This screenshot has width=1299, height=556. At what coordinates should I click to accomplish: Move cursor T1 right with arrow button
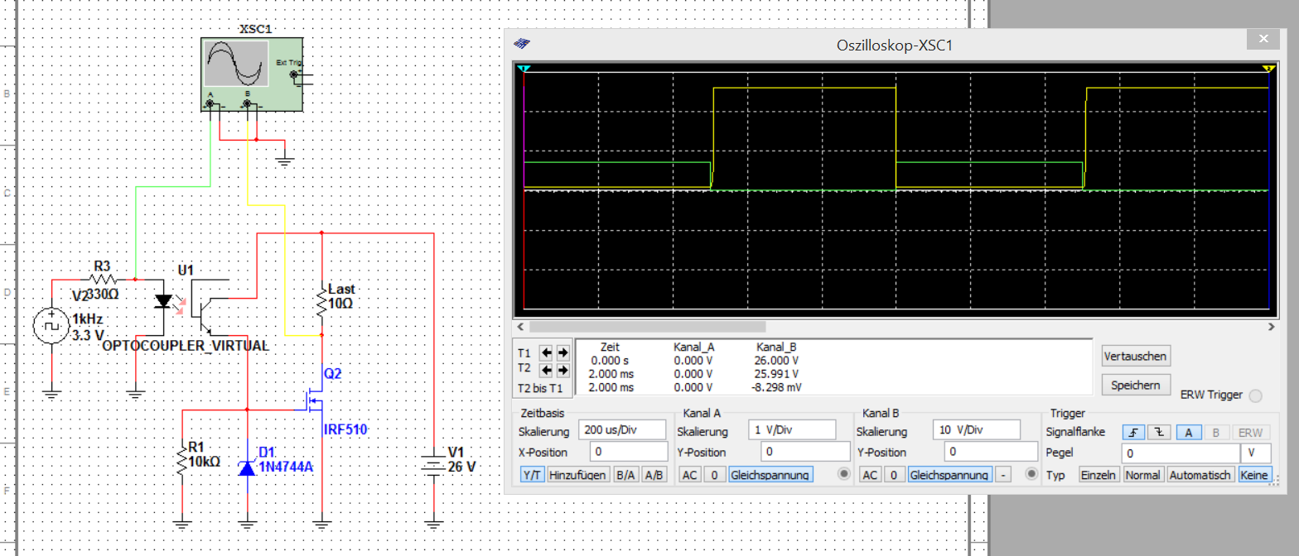563,352
